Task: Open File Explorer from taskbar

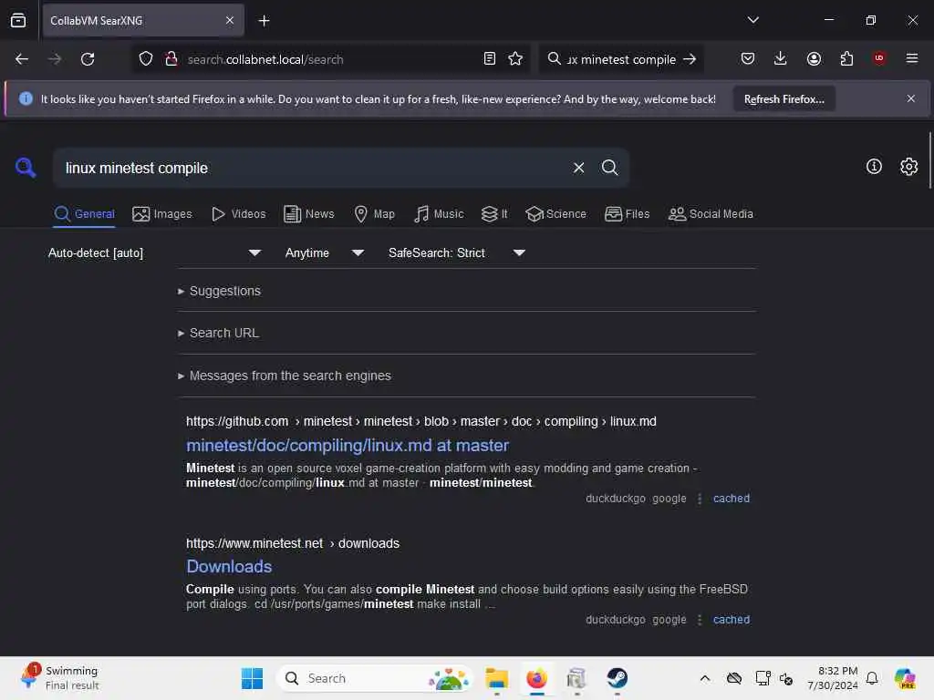Action: click(496, 678)
